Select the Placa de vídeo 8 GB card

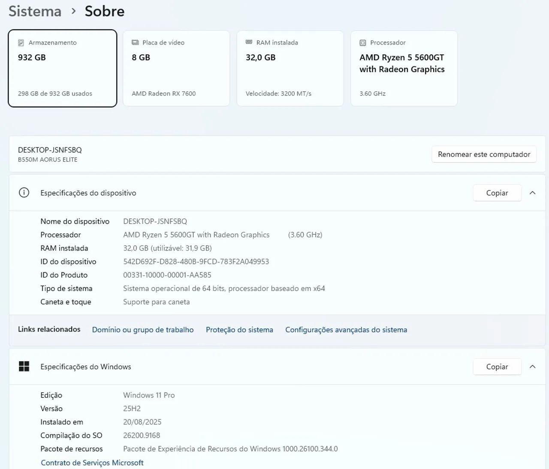pos(176,68)
